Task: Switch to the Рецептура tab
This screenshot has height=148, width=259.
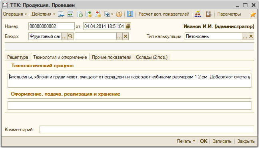Action: [x=18, y=57]
